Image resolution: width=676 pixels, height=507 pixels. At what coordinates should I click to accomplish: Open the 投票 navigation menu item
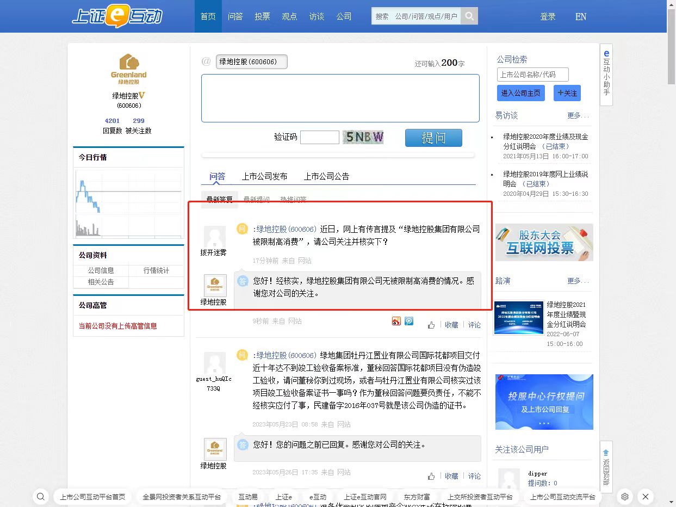[262, 16]
